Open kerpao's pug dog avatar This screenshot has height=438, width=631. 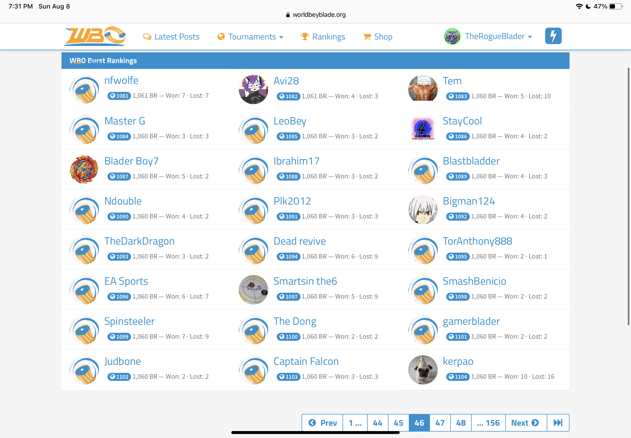click(x=422, y=370)
